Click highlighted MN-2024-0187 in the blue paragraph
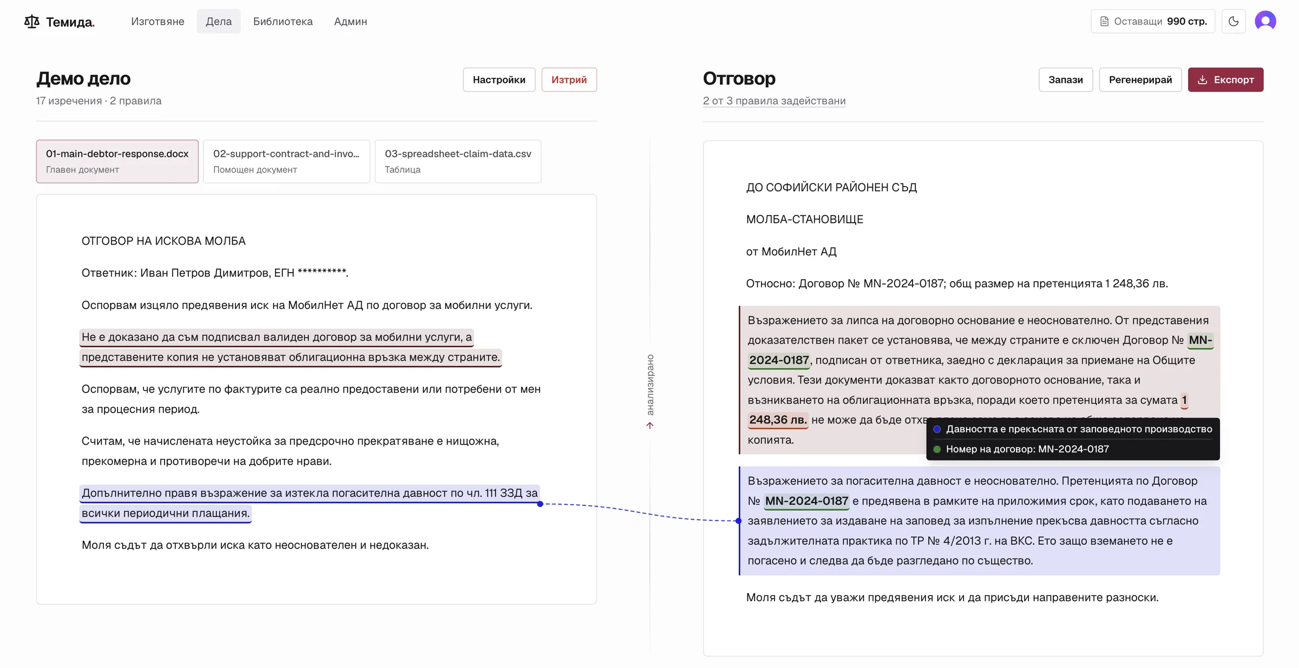This screenshot has height=668, width=1299. tap(806, 501)
